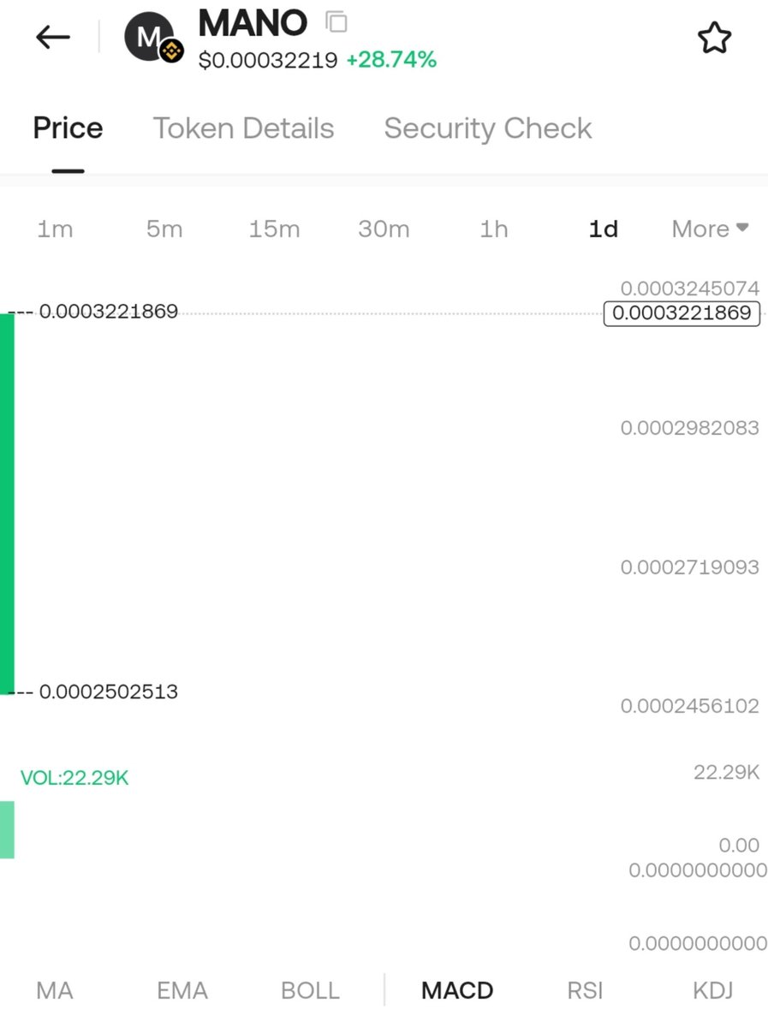
Task: Tap the candle low label 0.0002502513
Action: pyautogui.click(x=109, y=692)
